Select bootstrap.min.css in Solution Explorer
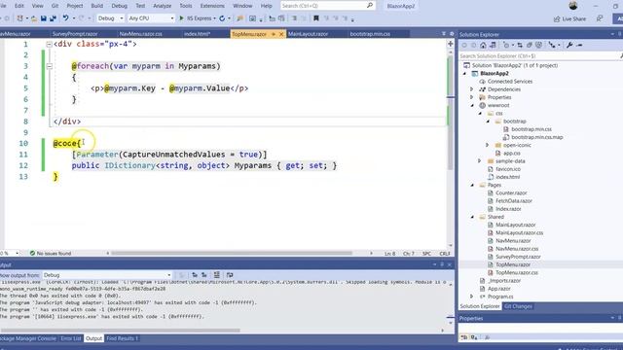 (x=531, y=129)
